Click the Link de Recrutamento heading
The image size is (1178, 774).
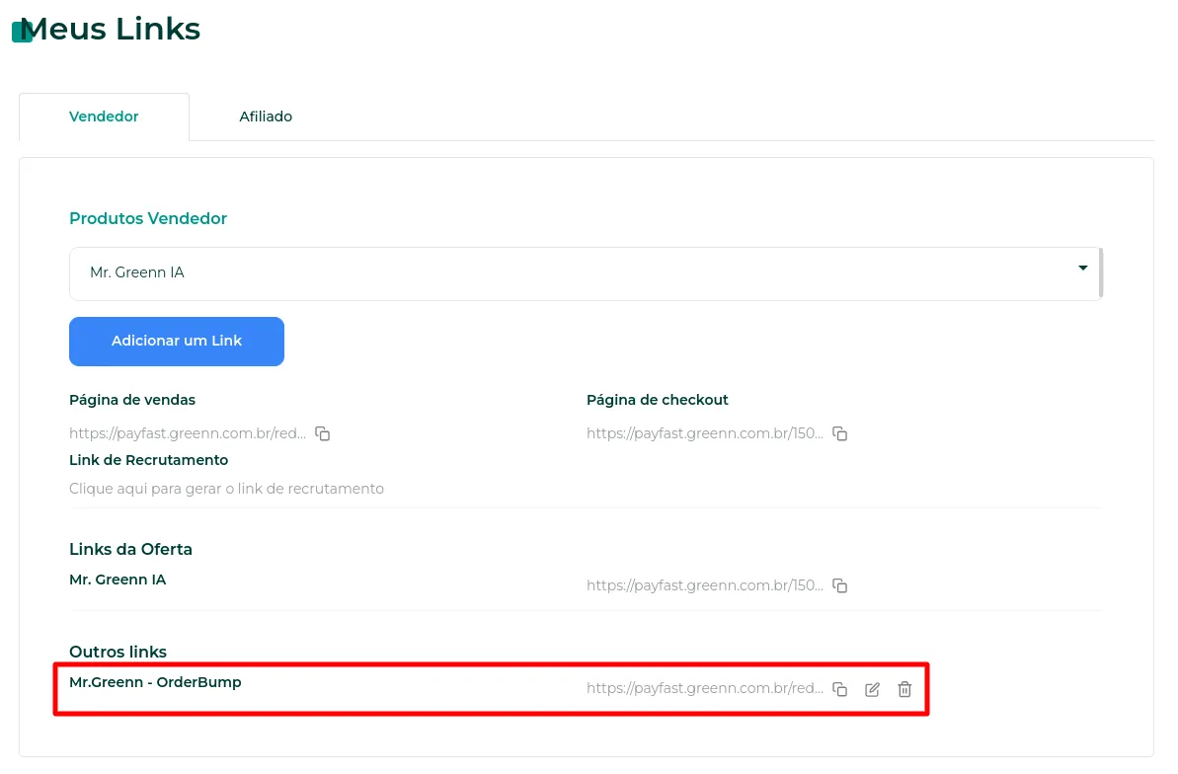tap(149, 460)
